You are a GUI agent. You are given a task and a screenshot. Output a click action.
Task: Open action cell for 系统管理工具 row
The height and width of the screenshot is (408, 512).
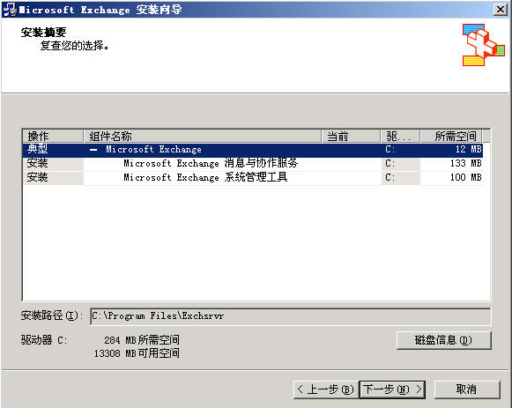[x=53, y=177]
